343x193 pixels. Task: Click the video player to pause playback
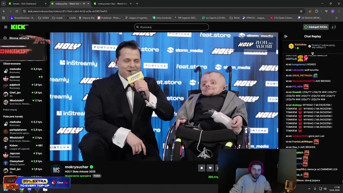[x=164, y=96]
